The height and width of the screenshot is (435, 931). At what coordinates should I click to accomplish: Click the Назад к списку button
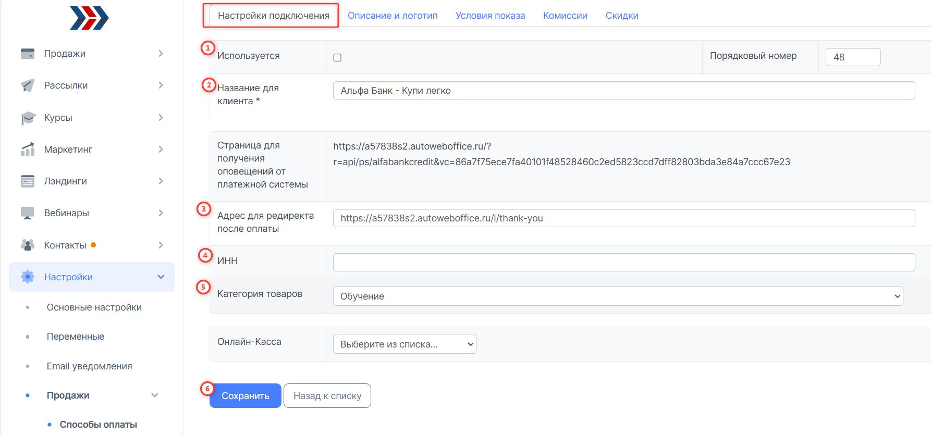tap(327, 396)
